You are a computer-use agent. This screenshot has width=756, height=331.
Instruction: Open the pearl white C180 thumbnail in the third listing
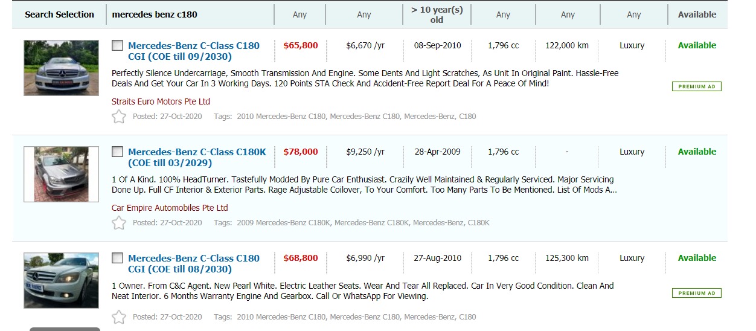pos(61,280)
